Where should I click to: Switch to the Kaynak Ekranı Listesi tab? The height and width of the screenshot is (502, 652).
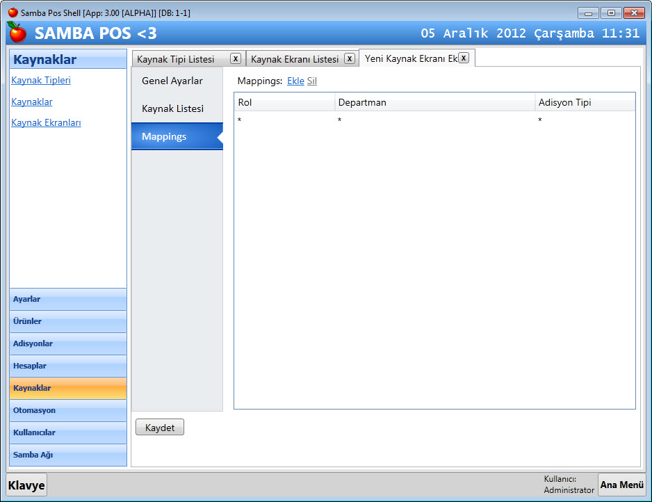pyautogui.click(x=295, y=59)
